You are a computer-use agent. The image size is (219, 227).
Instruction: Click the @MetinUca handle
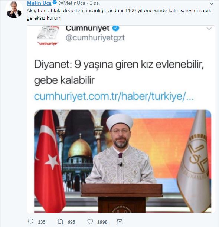[72, 3]
